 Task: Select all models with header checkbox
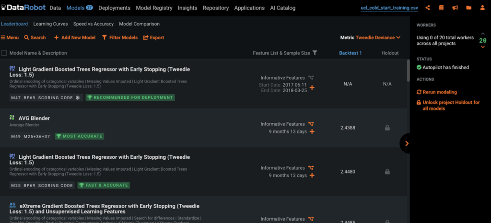tap(4, 53)
